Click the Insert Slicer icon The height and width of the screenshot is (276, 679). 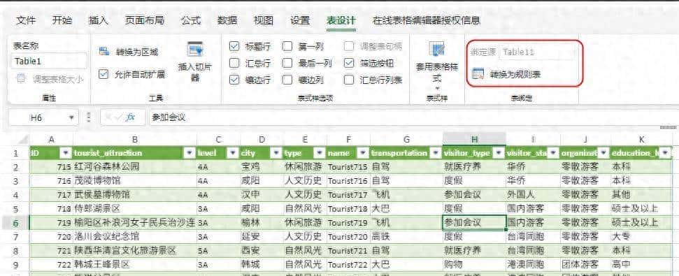click(x=195, y=49)
